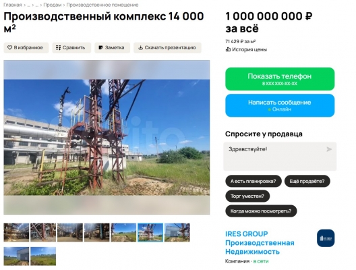Select quick question А есть планировка?
This screenshot has height=270, width=356.
[x=254, y=181]
